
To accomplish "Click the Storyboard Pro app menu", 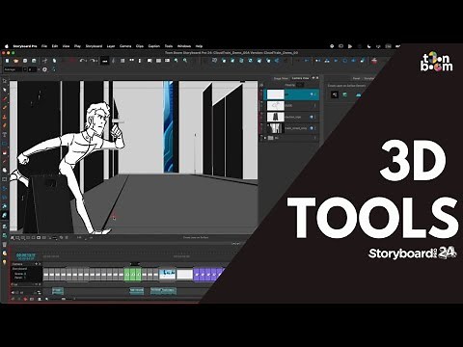I will [x=25, y=46].
